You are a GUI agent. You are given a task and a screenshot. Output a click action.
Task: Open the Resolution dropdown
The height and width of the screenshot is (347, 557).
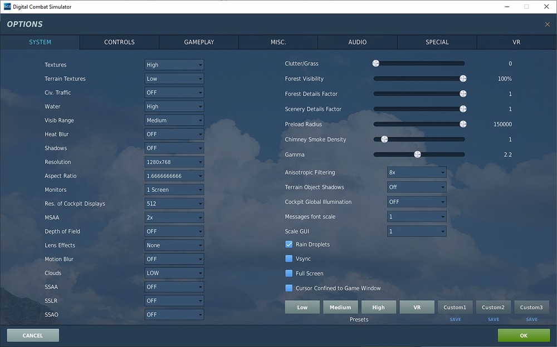pos(174,162)
